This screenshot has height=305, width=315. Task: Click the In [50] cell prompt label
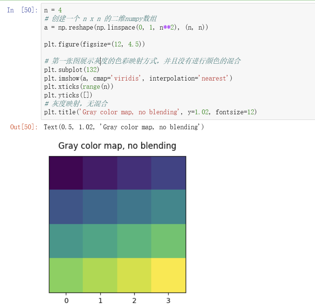[22, 10]
